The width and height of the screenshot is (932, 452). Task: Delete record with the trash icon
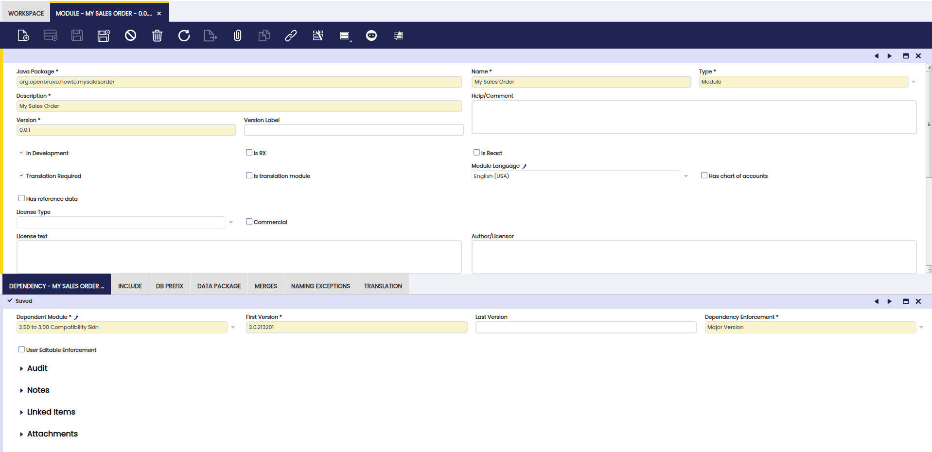[157, 35]
